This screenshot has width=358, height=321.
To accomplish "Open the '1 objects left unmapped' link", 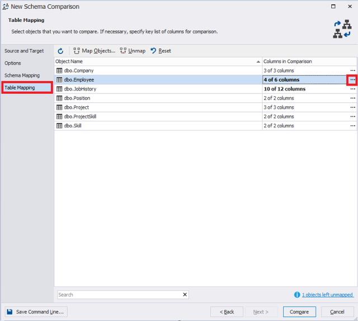I will click(x=328, y=295).
